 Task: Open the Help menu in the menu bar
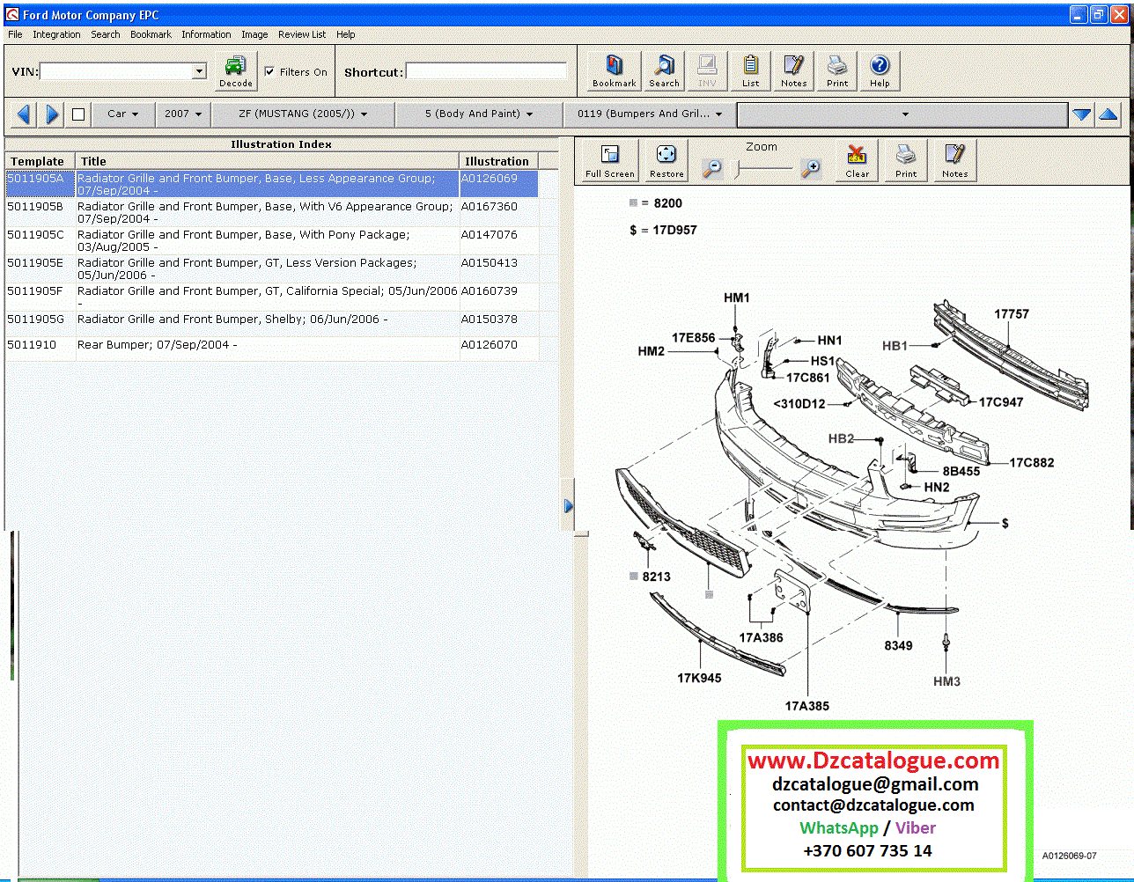346,34
